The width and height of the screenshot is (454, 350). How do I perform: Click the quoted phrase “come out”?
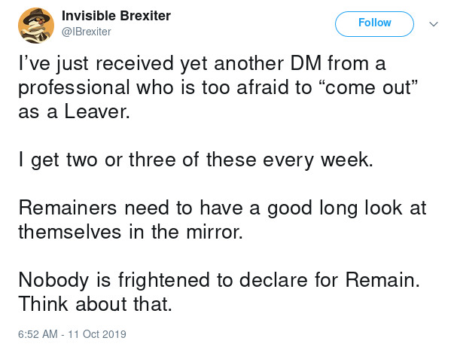(x=368, y=87)
